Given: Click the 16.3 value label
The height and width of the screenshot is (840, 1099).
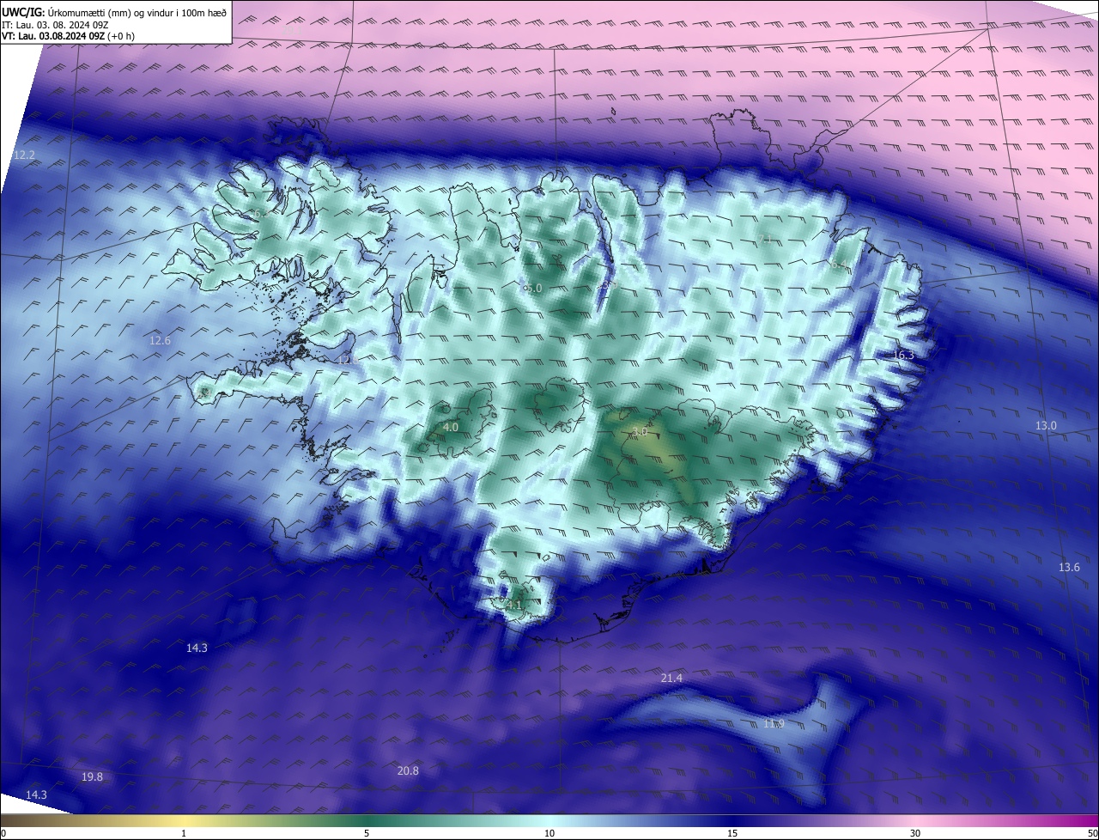Looking at the screenshot, I should coord(904,356).
